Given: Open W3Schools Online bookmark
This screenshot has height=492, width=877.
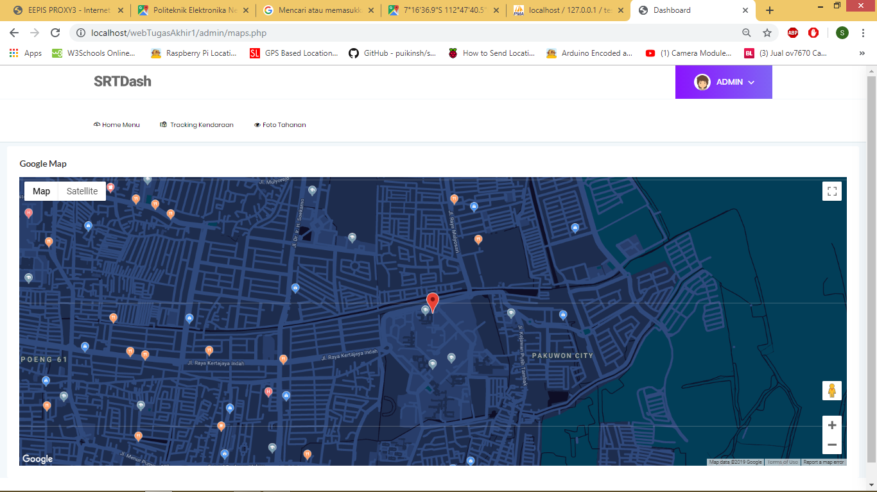Looking at the screenshot, I should (x=95, y=53).
